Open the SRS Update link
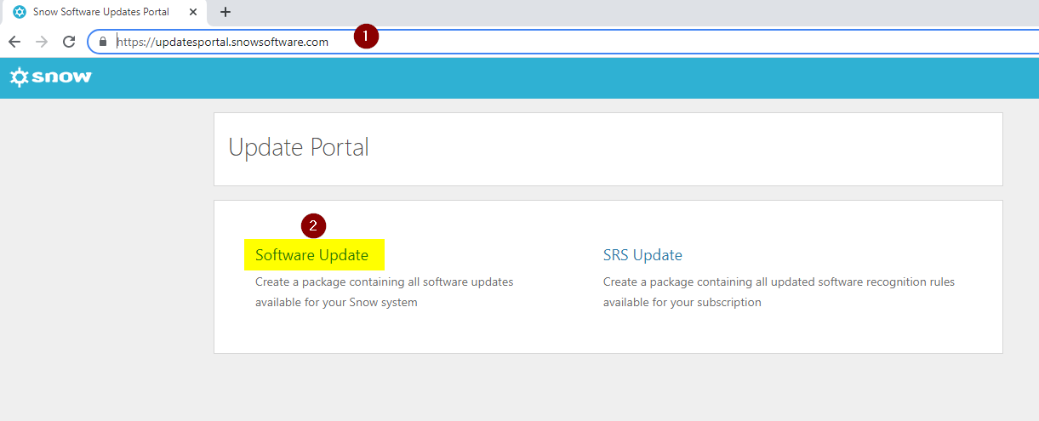 (x=642, y=255)
